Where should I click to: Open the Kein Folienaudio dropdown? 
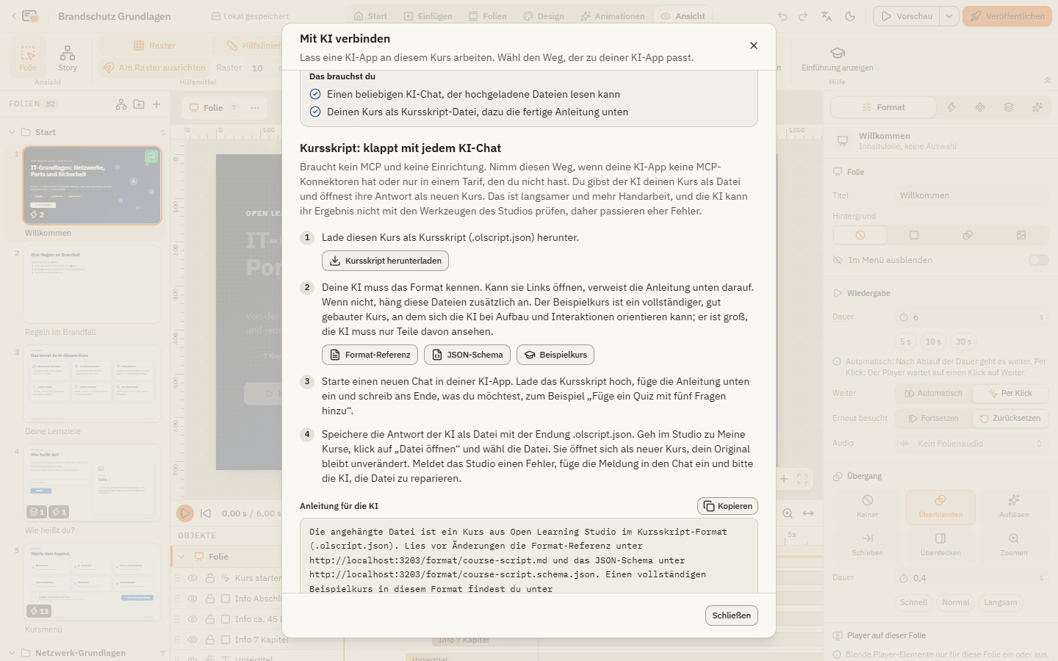pyautogui.click(x=971, y=444)
